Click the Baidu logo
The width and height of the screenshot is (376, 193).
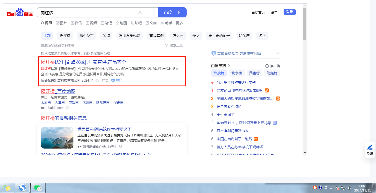20,13
